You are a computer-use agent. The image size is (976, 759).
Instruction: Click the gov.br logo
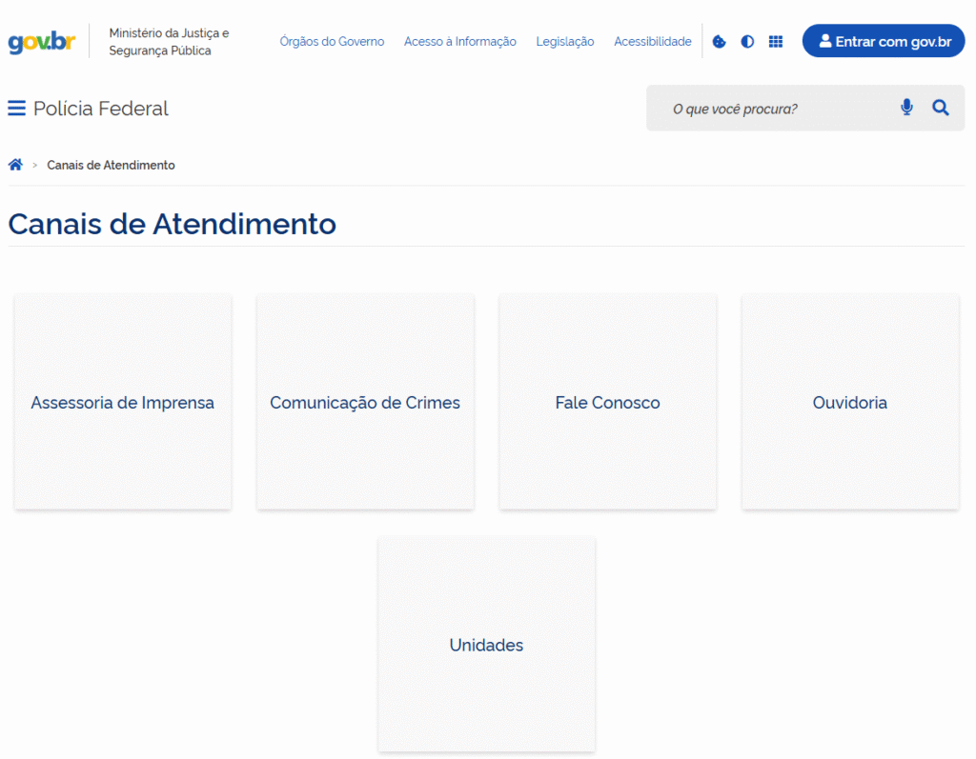(x=41, y=42)
